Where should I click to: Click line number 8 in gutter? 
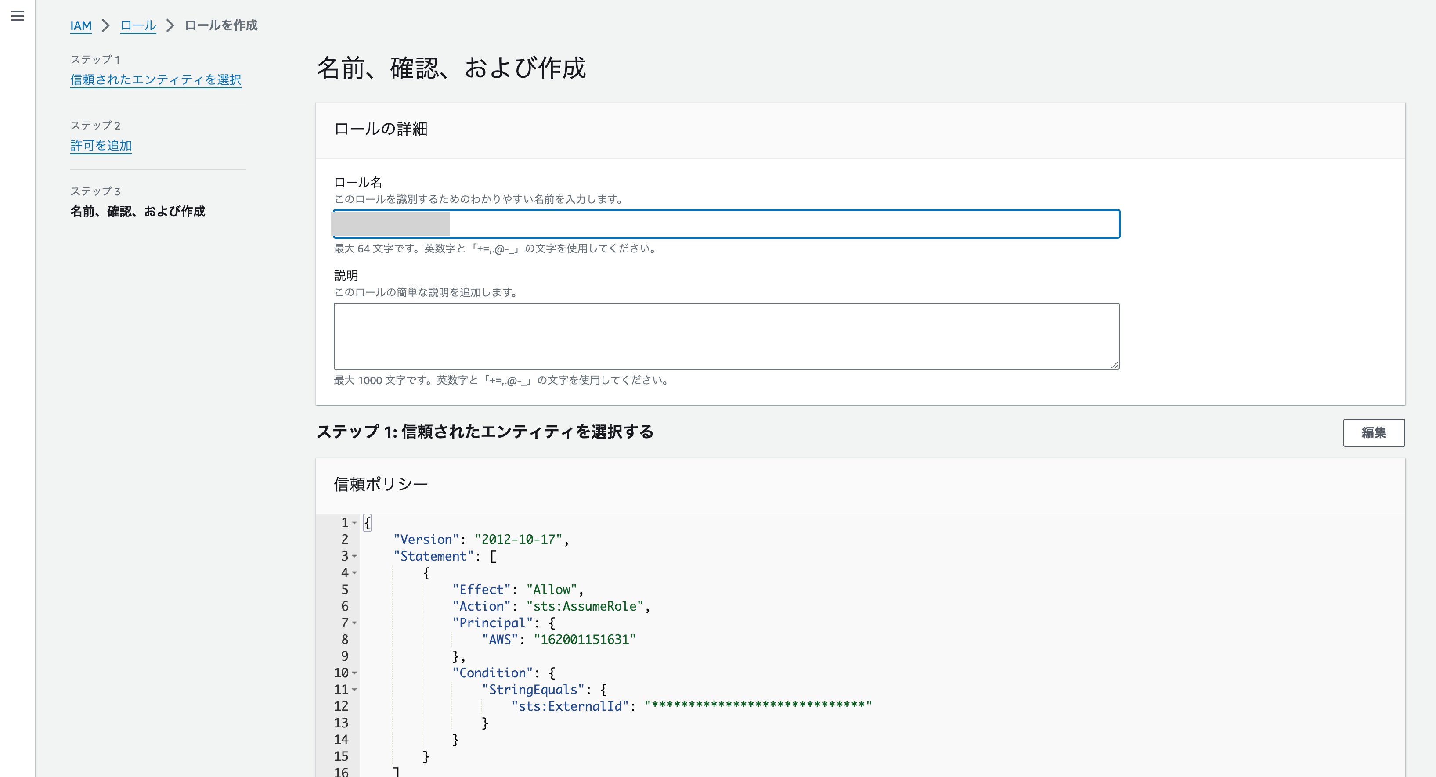click(345, 640)
